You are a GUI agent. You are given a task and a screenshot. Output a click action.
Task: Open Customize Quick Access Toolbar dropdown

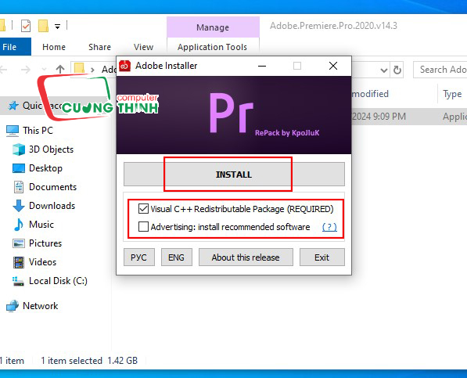(57, 27)
